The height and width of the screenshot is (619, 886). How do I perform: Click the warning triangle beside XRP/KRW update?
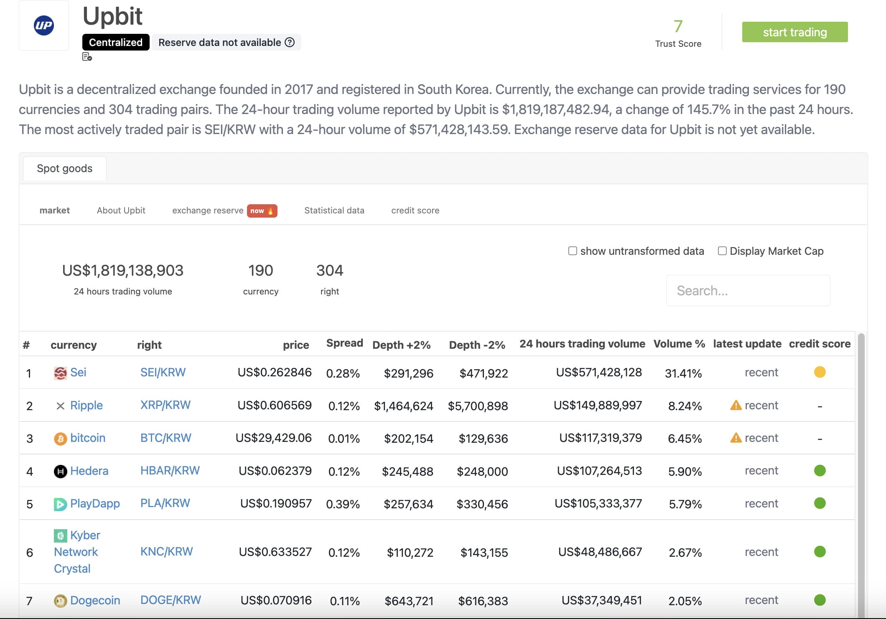[x=737, y=405]
